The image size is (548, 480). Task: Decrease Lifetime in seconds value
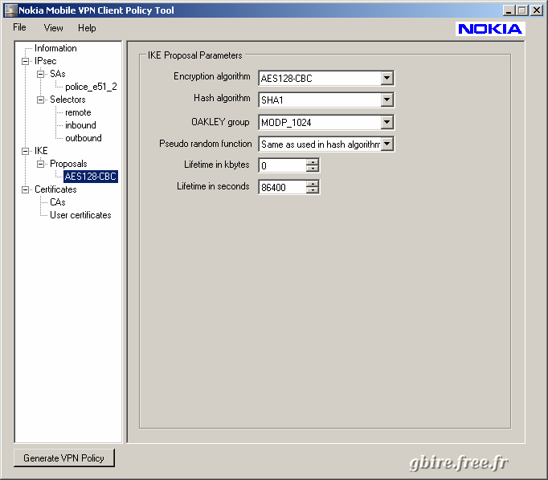pyautogui.click(x=313, y=190)
